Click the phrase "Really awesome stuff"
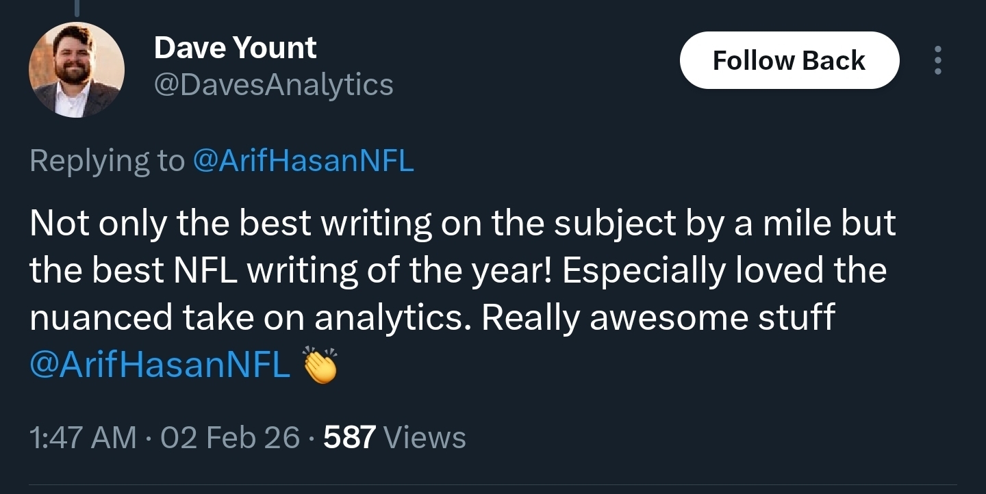The height and width of the screenshot is (494, 986). [658, 317]
